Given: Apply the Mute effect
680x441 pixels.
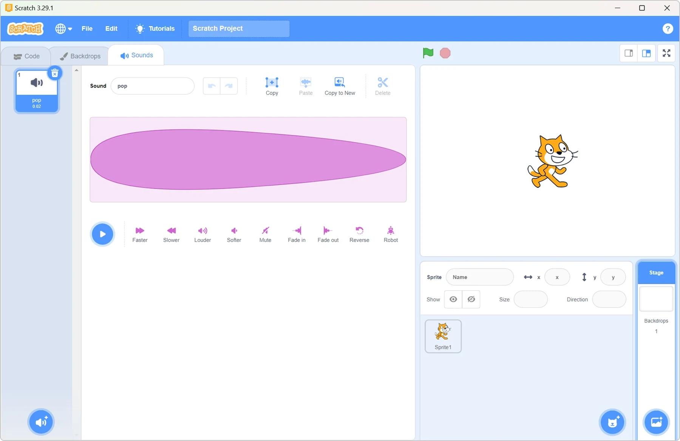Looking at the screenshot, I should click(x=265, y=235).
